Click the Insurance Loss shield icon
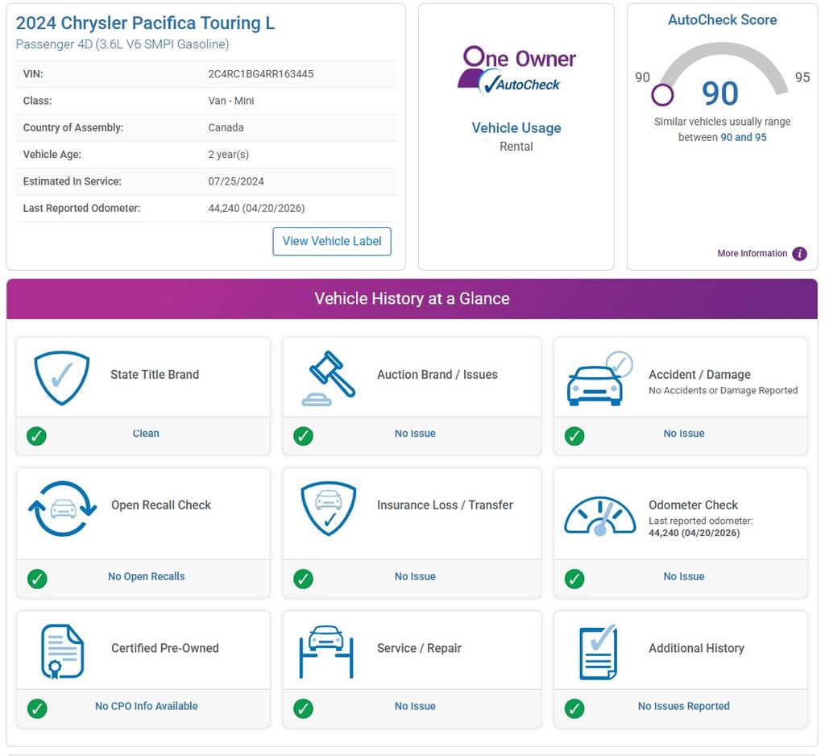 pos(329,509)
